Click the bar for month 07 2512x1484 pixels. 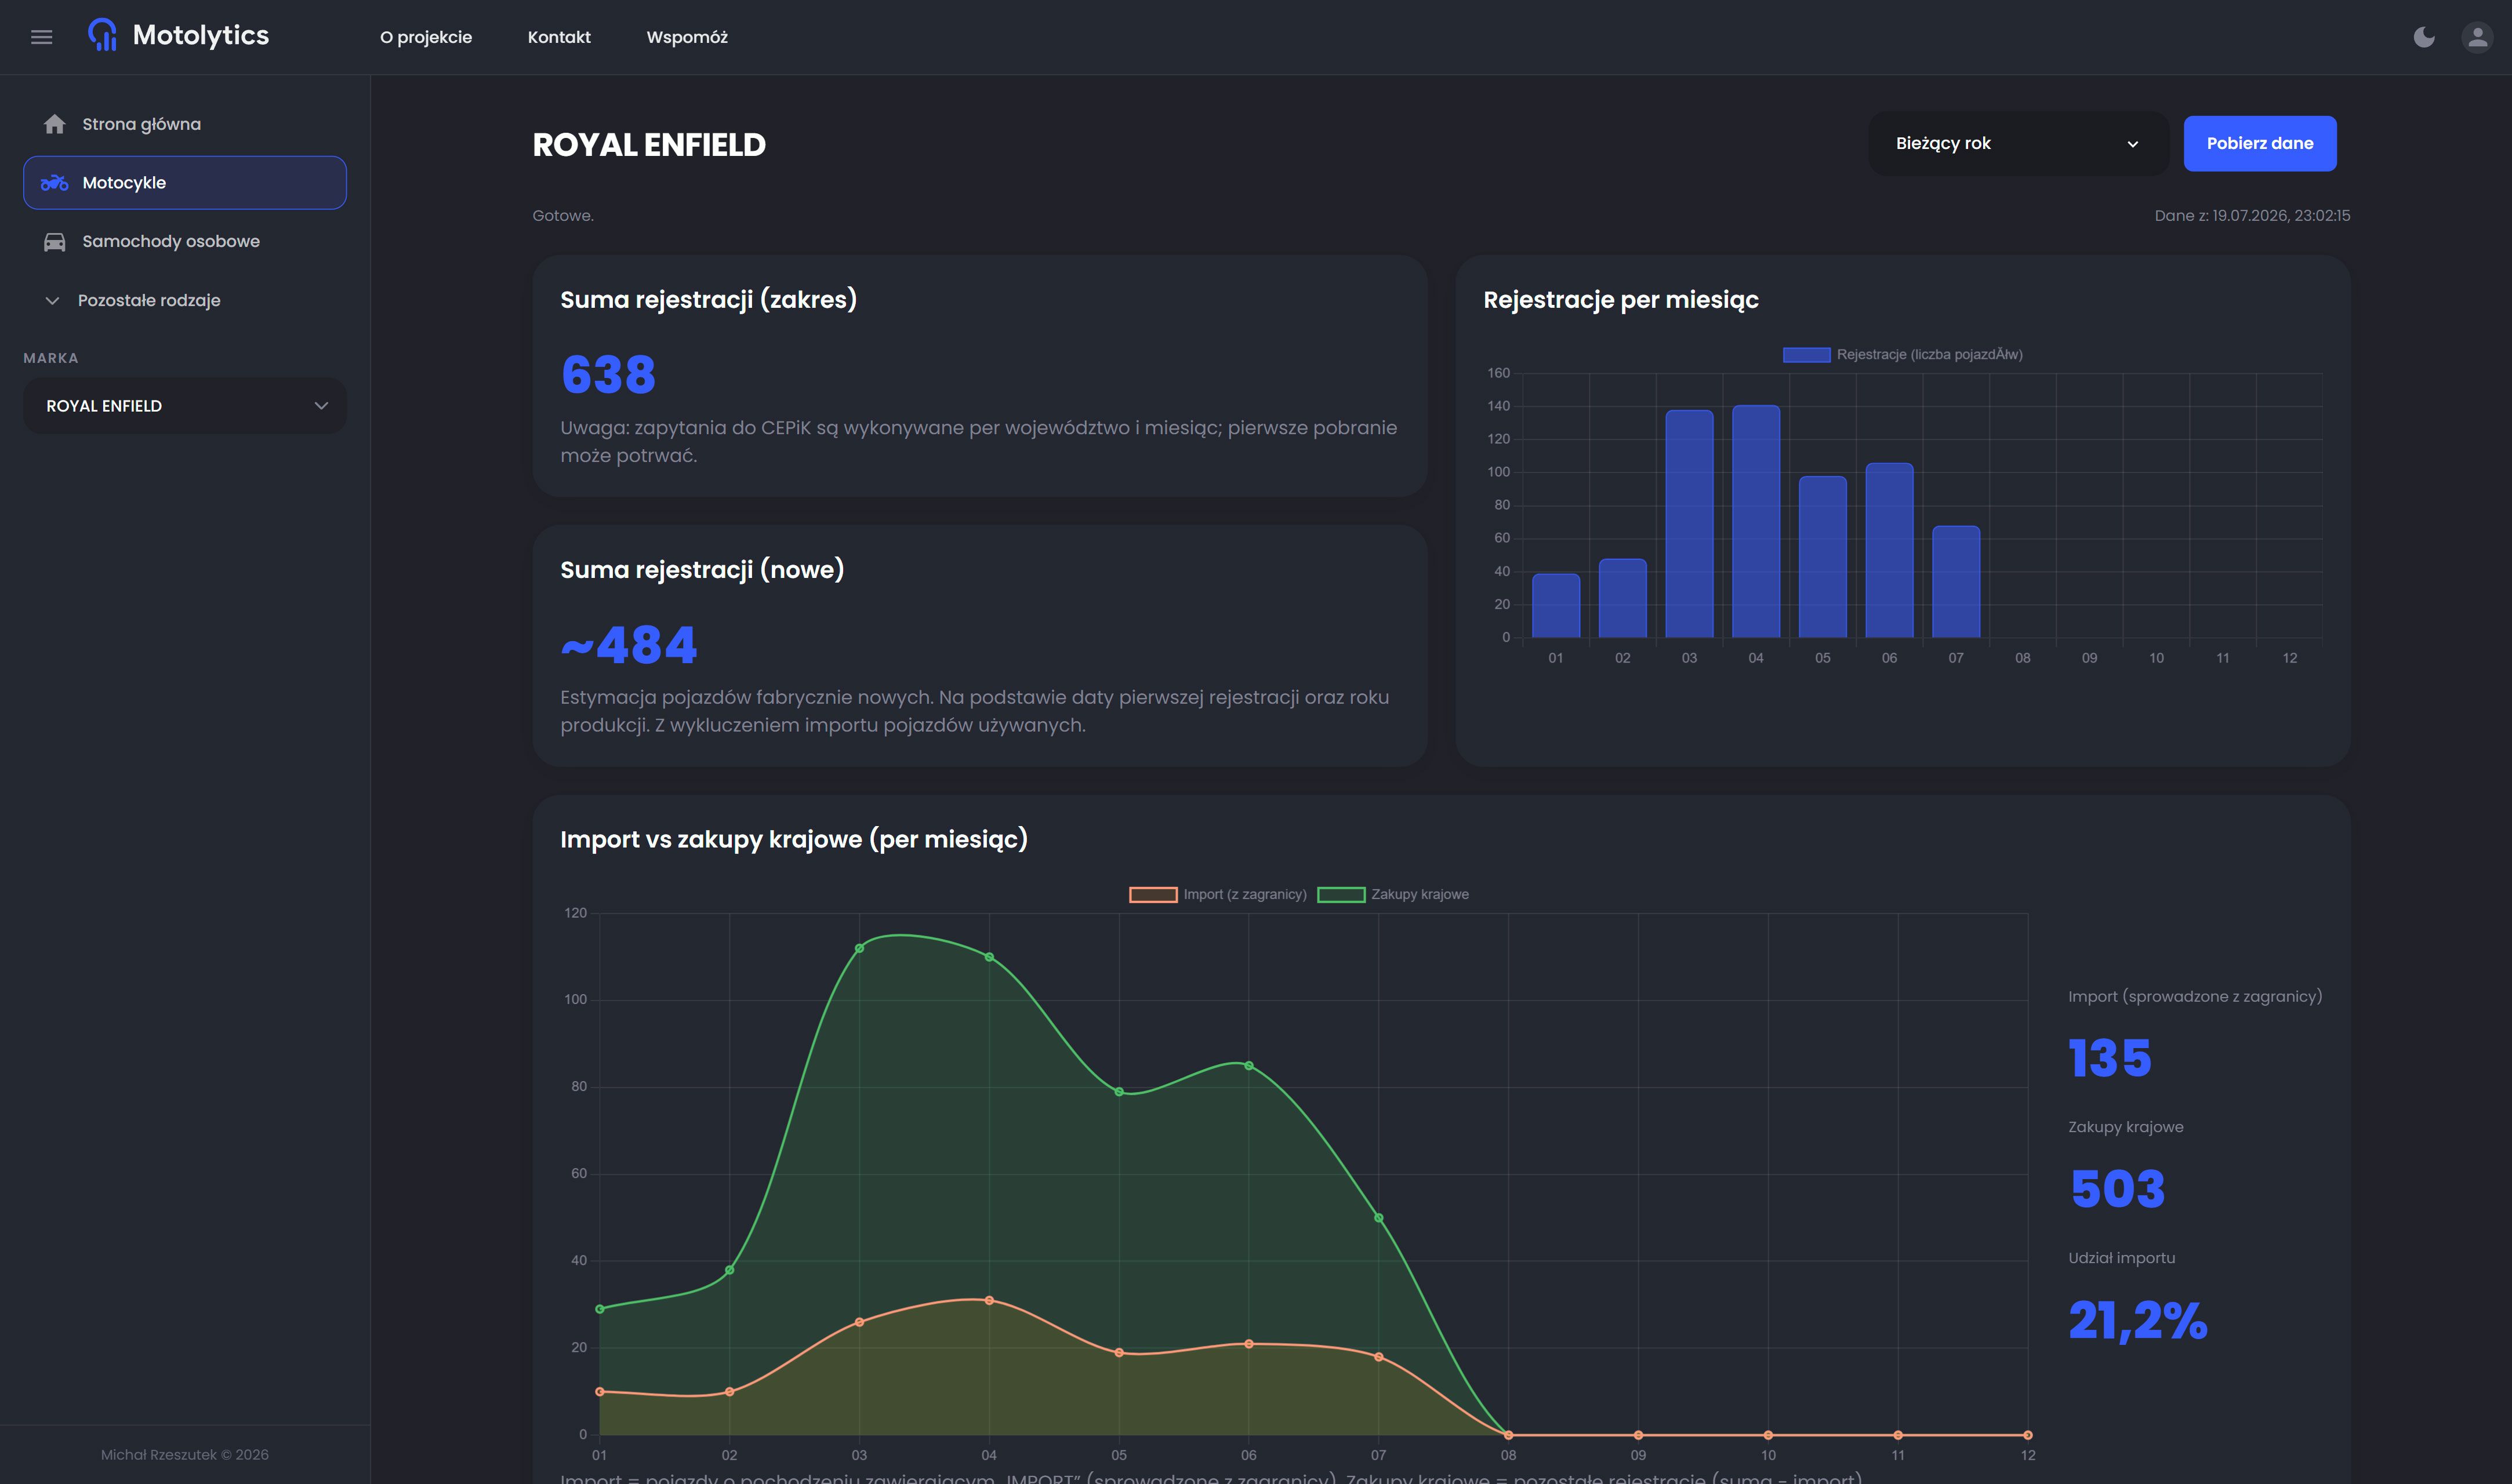pos(1956,582)
